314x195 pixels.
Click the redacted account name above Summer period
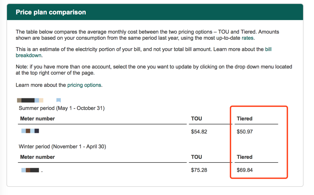pos(30,100)
